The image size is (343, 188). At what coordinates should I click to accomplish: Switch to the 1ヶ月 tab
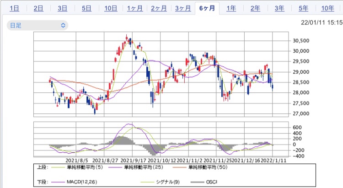click(134, 8)
